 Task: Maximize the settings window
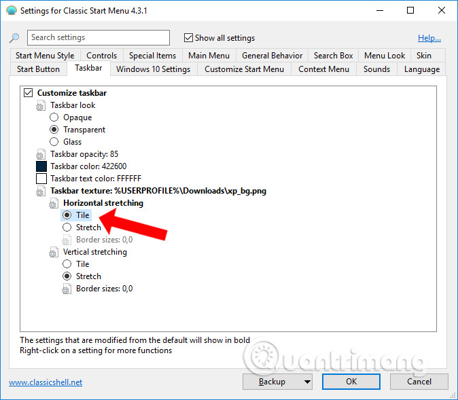(x=410, y=10)
